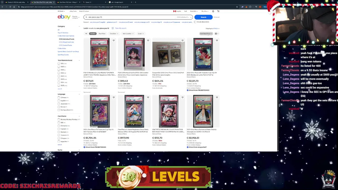Check the Not Specified language filter

pos(59,110)
